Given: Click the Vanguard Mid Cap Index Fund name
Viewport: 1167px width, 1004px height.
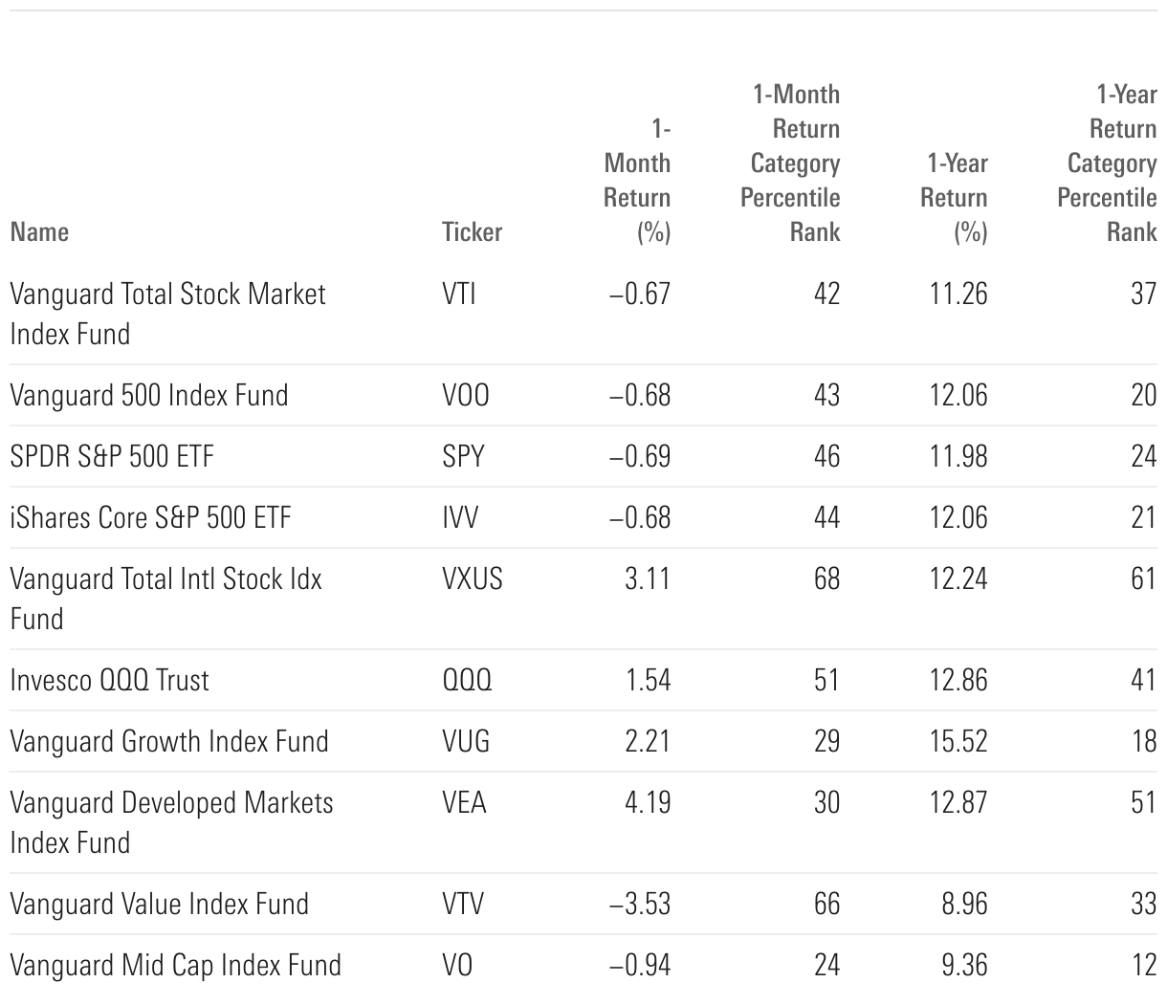Looking at the screenshot, I should [x=175, y=965].
